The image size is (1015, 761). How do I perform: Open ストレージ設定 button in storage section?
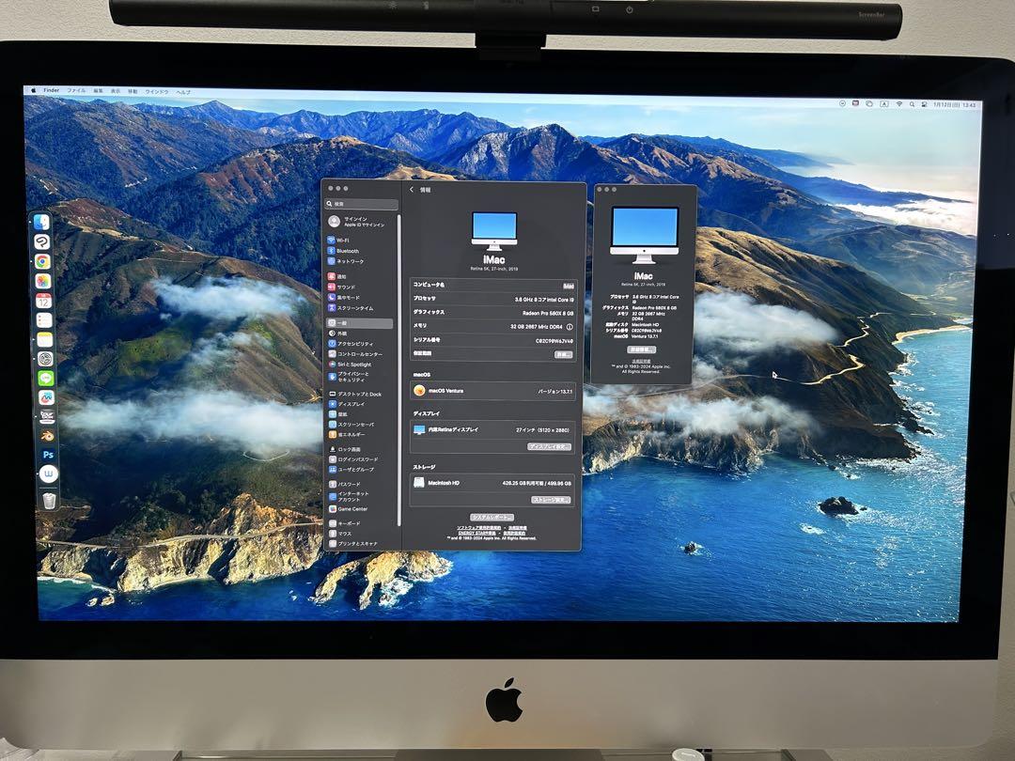[x=551, y=500]
